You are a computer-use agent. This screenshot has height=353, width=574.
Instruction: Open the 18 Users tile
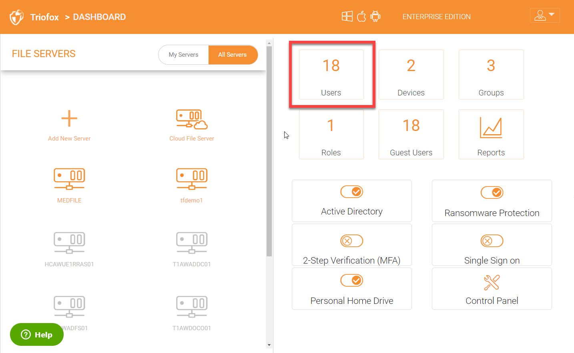coord(331,75)
